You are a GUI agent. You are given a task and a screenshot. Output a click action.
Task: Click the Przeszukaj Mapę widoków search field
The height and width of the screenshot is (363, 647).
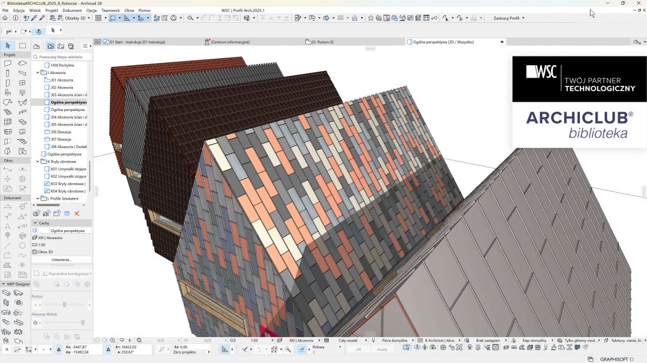tap(62, 57)
